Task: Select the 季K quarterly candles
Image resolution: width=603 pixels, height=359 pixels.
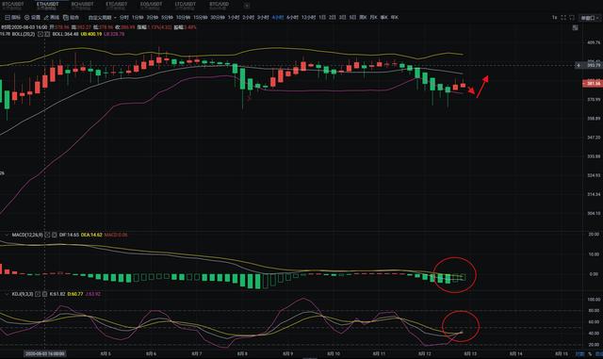Action: [x=383, y=17]
